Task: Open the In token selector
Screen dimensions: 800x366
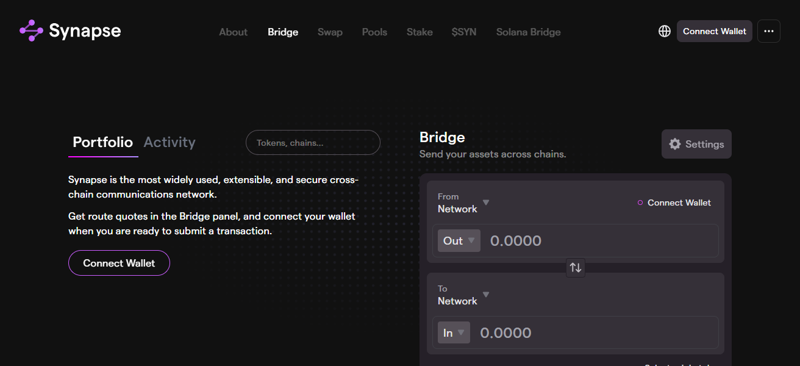Action: tap(454, 332)
